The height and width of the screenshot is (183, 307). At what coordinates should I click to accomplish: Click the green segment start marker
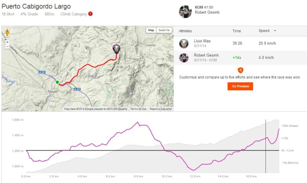(58, 82)
